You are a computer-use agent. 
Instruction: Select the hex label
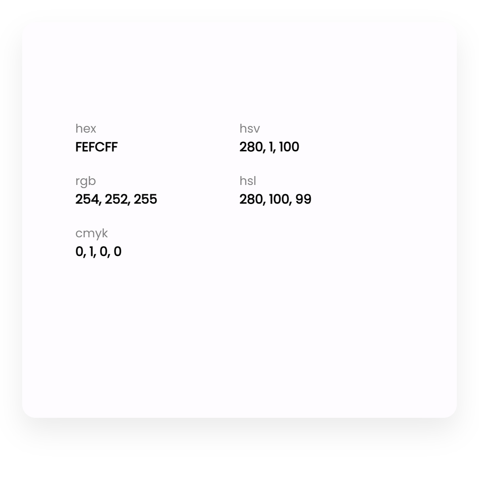(x=86, y=129)
